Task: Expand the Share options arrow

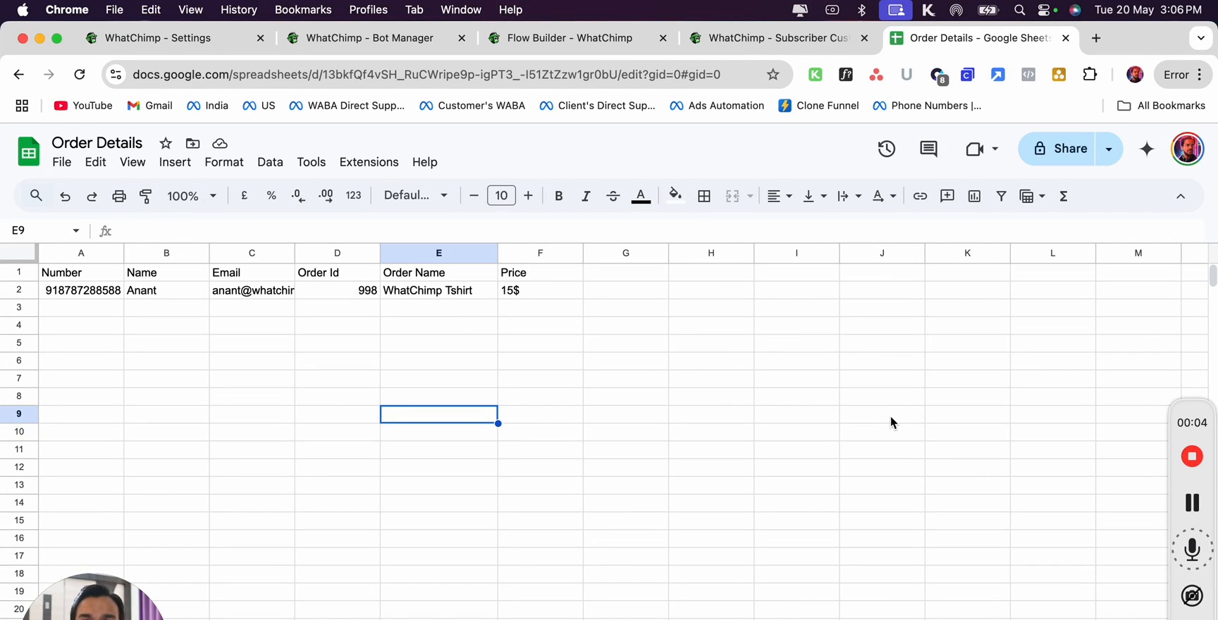Action: [x=1109, y=149]
